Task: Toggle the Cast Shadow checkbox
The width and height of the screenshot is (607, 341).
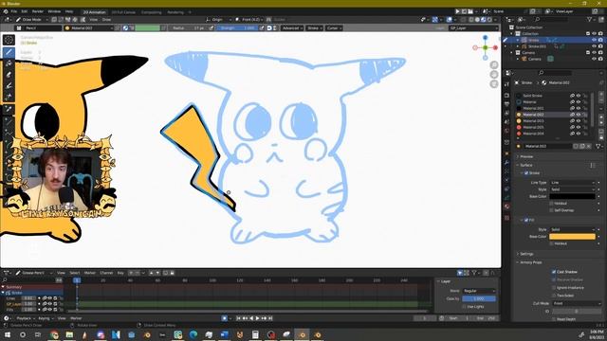Action: pos(554,272)
